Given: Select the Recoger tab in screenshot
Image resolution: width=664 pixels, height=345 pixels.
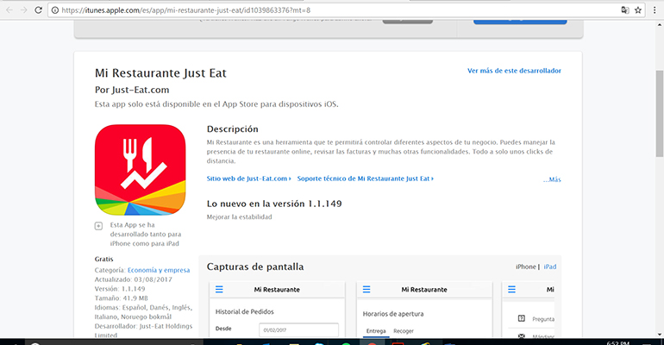Looking at the screenshot, I should 404,331.
